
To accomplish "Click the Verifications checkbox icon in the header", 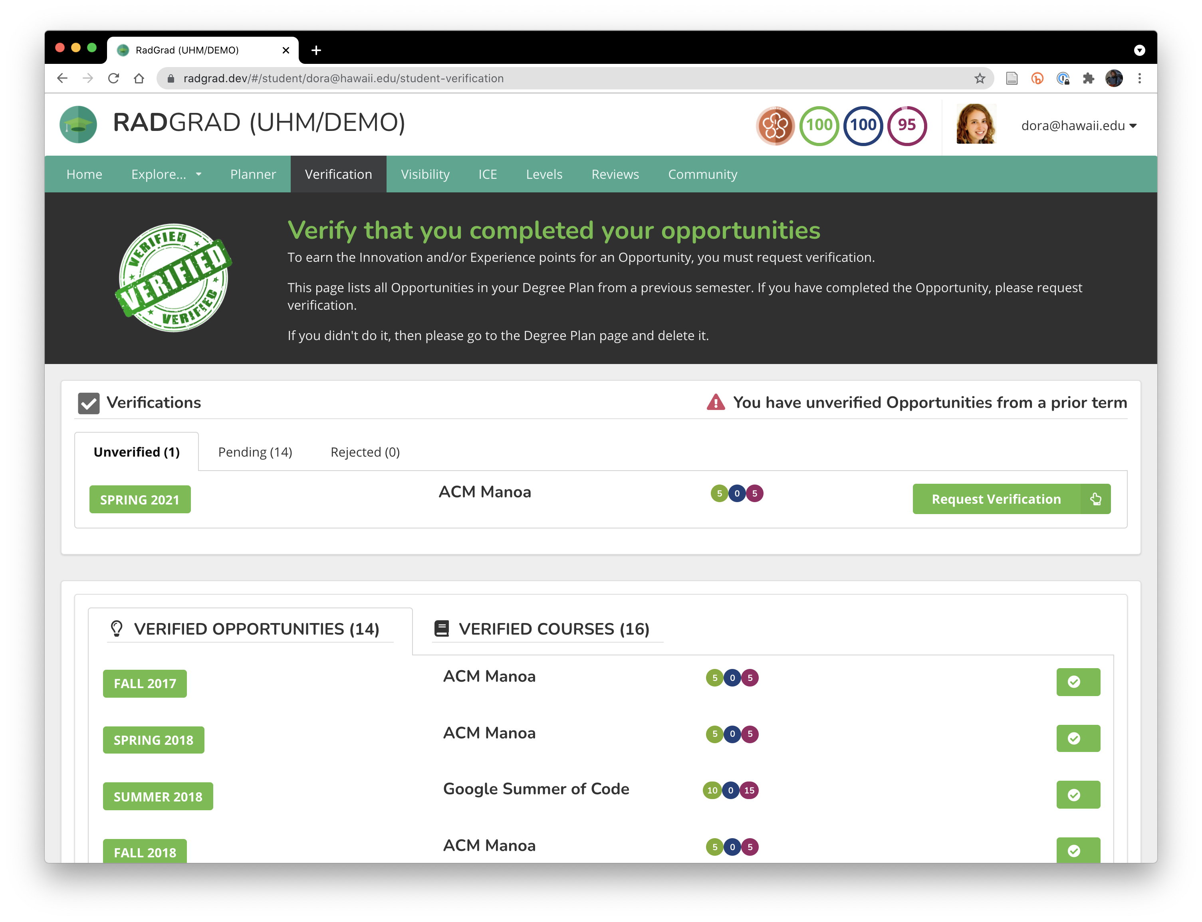I will pos(88,404).
